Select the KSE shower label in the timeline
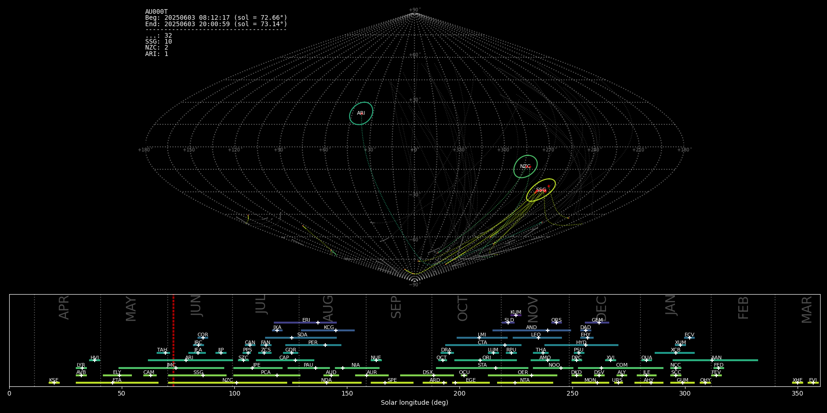The width and height of the screenshot is (827, 413). 54,380
